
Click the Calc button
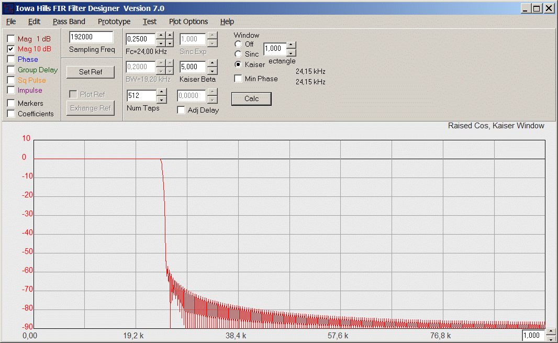click(251, 98)
